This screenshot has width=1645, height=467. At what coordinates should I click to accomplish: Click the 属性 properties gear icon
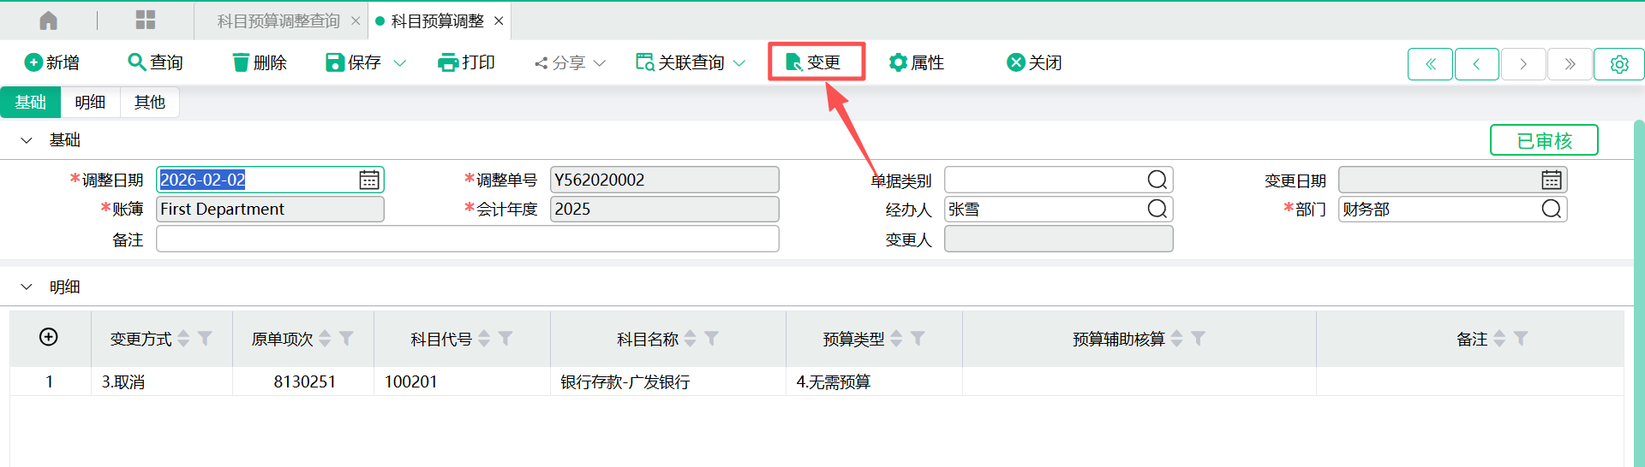(x=898, y=62)
